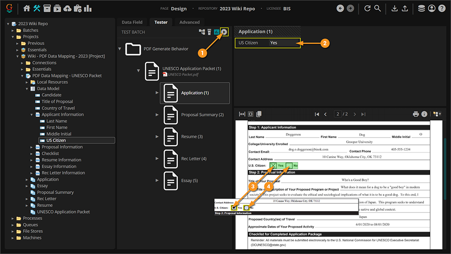Image resolution: width=451 pixels, height=254 pixels.
Task: Expand the Batches folder node
Action: [13, 30]
